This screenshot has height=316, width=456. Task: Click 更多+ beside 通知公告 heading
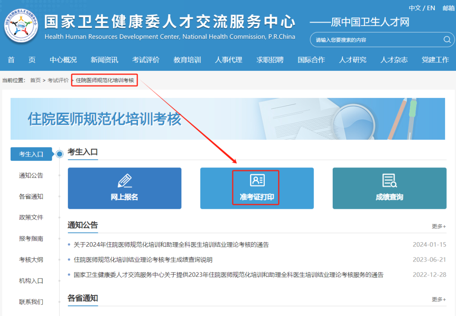click(x=439, y=226)
